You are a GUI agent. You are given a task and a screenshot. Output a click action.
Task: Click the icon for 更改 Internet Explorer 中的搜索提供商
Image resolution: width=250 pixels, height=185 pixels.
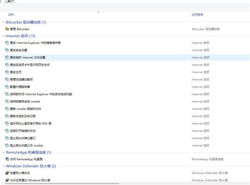[x=7, y=43]
